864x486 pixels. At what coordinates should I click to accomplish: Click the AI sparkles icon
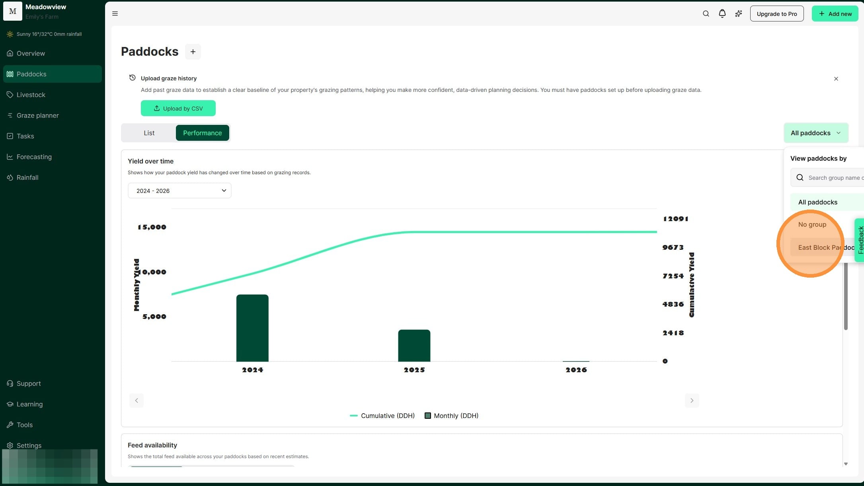[x=739, y=14]
